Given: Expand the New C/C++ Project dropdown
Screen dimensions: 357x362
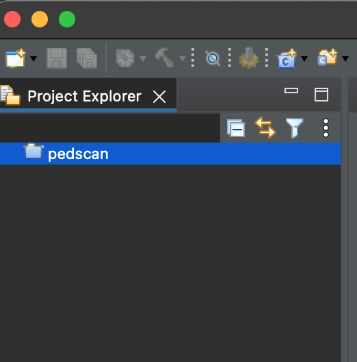Looking at the screenshot, I should [x=304, y=59].
